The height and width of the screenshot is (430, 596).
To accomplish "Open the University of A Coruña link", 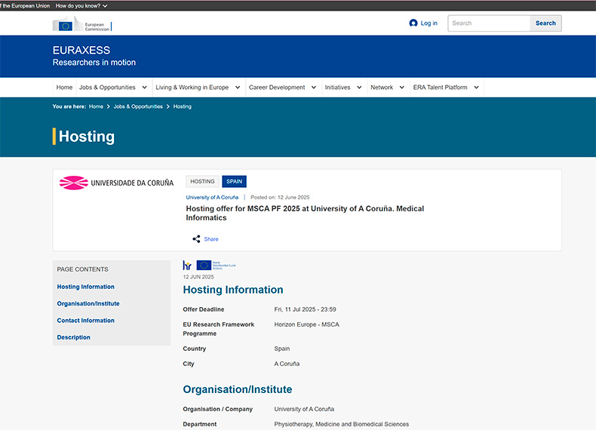I will (212, 198).
